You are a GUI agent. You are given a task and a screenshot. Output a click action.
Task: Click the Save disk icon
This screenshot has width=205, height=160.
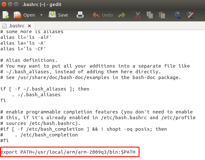pyautogui.click(x=52, y=15)
